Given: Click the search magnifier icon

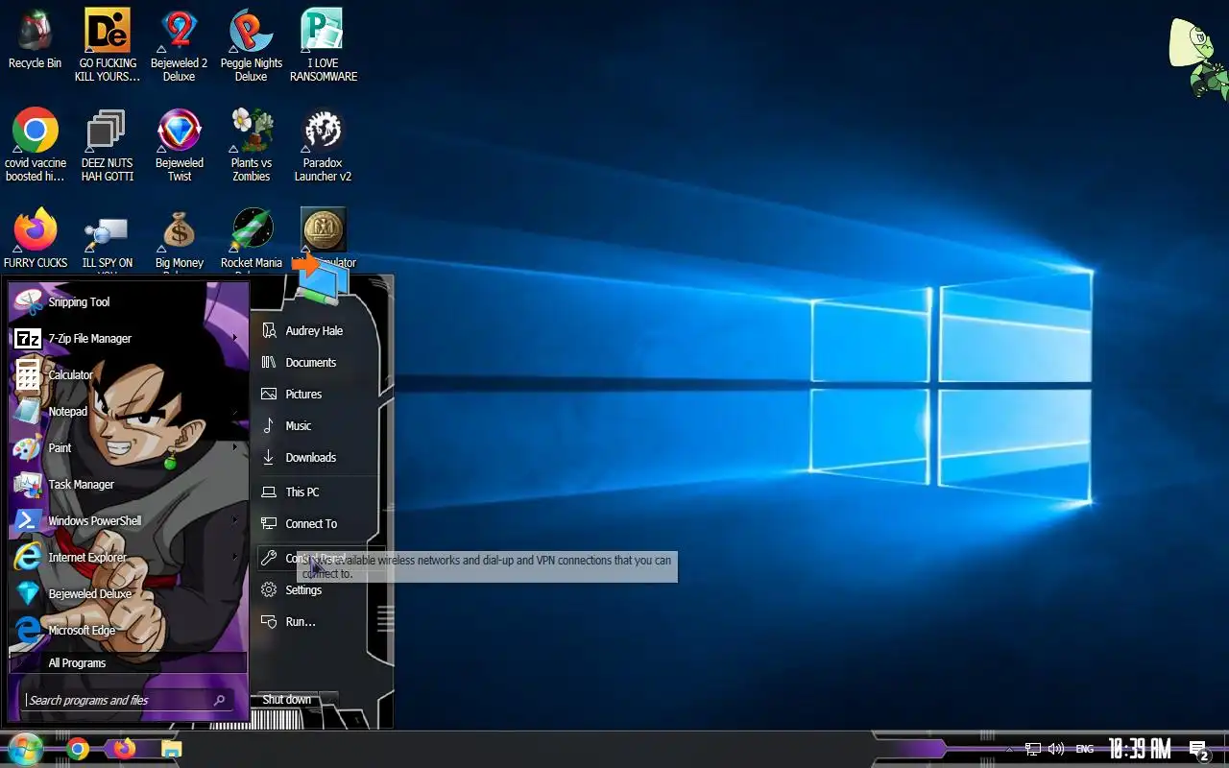Looking at the screenshot, I should (220, 700).
